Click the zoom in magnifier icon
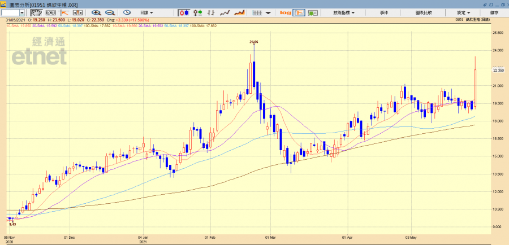Image resolution: width=509 pixels, height=245 pixels. coord(96,12)
